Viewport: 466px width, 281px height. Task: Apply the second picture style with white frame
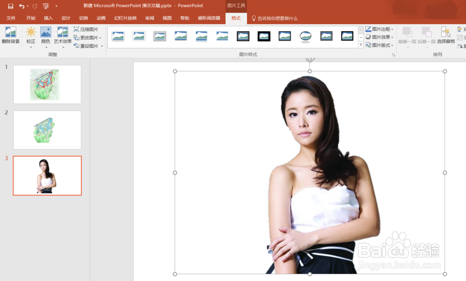(139, 36)
